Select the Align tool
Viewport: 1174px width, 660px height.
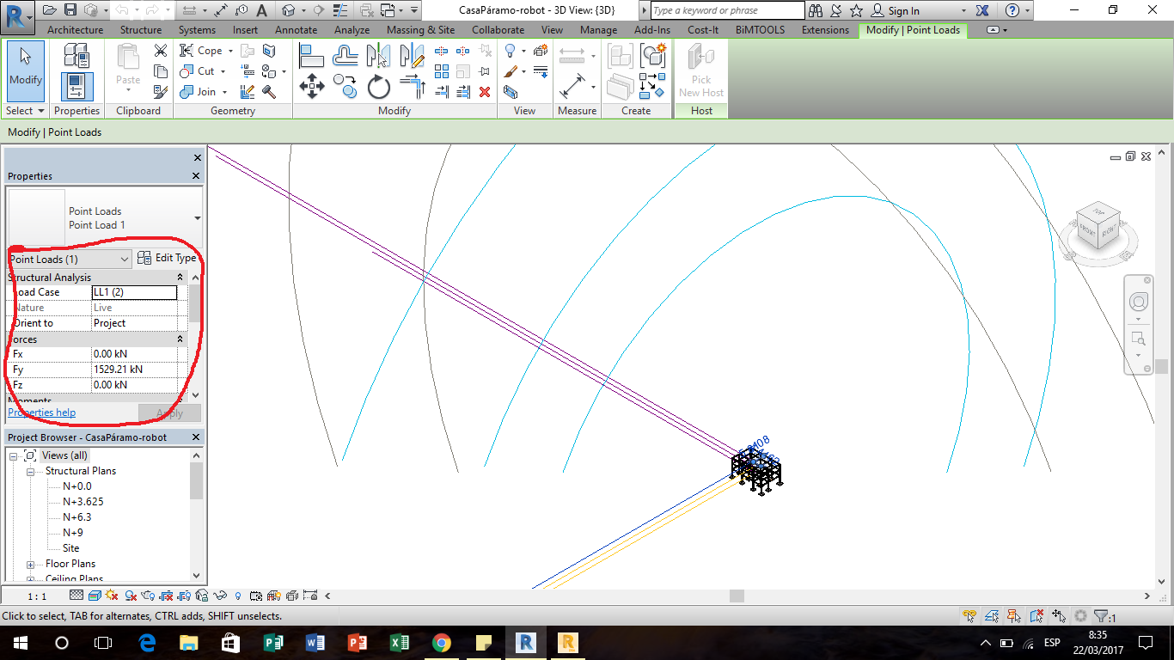tap(311, 55)
